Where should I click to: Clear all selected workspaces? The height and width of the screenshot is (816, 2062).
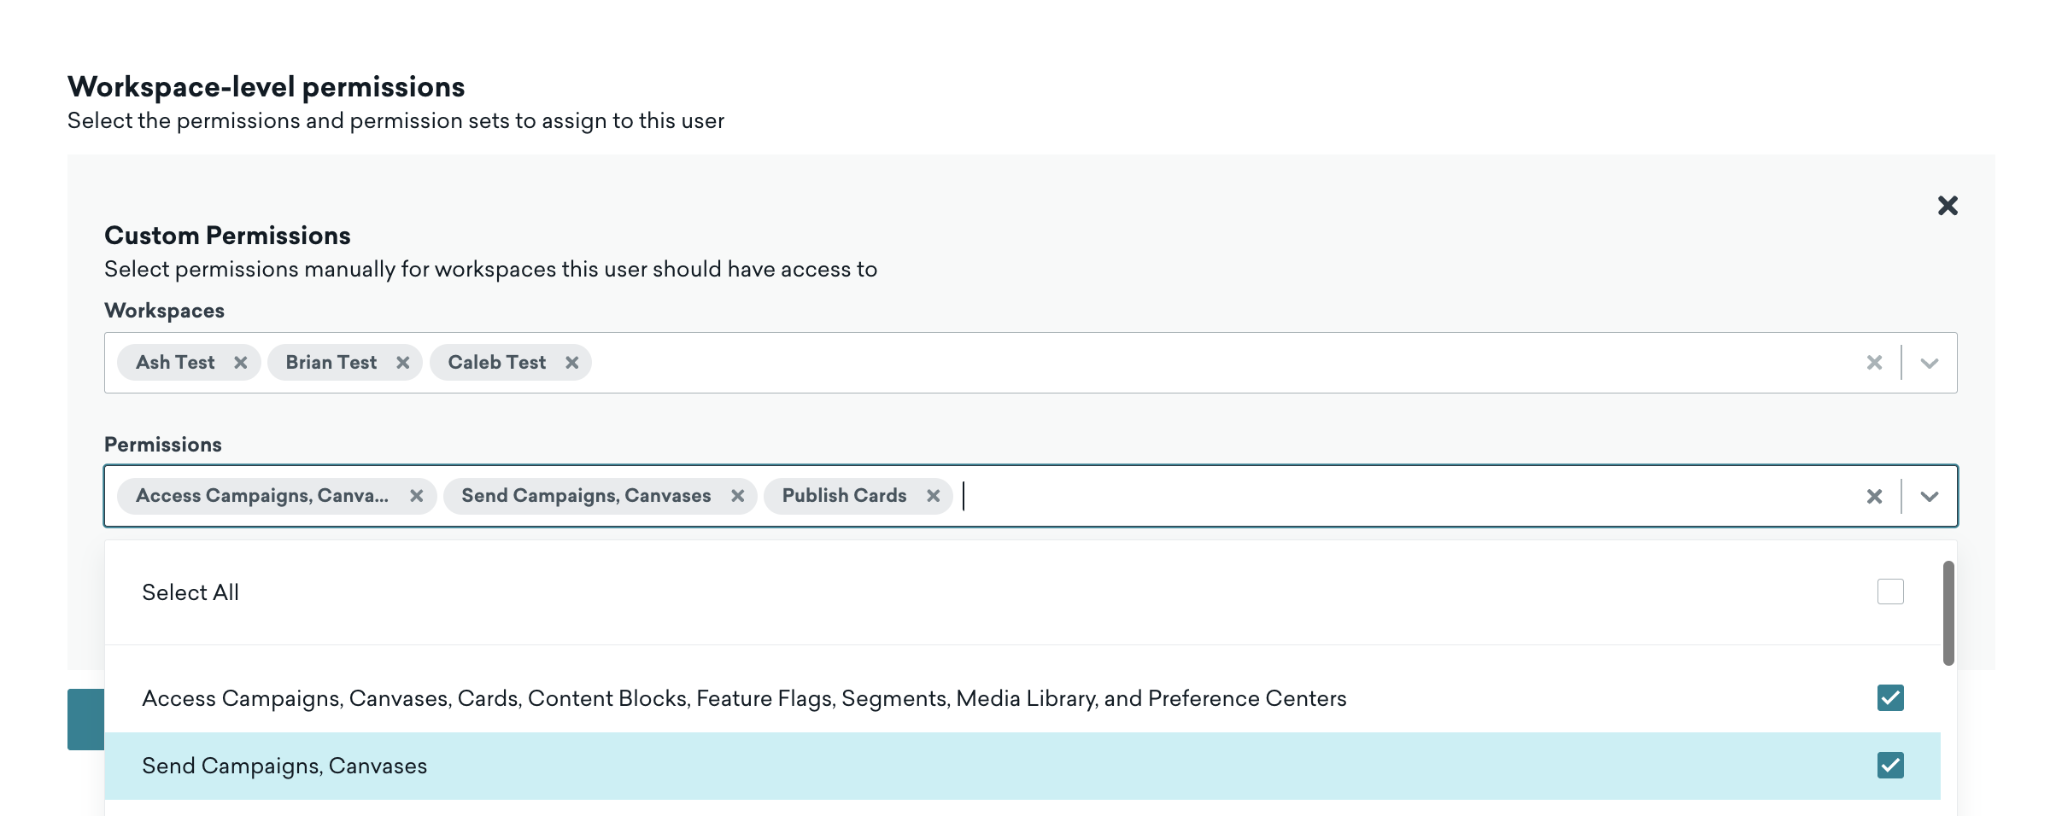click(x=1874, y=363)
